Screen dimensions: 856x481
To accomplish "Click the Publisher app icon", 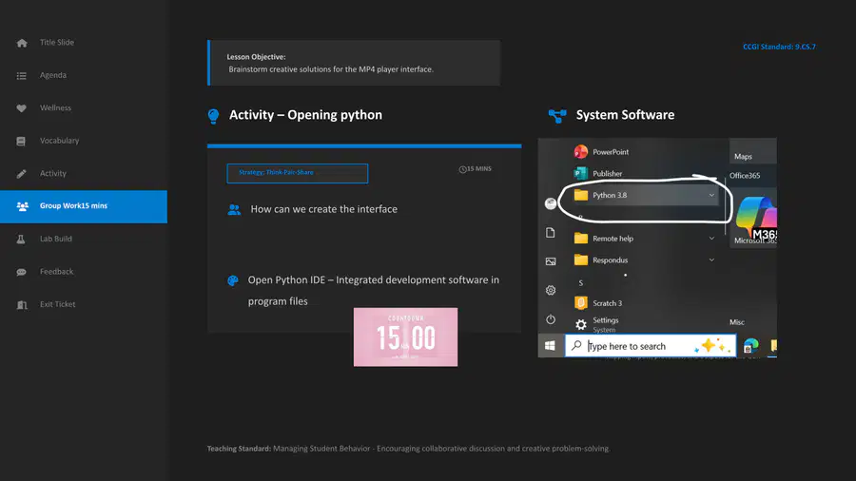I will point(581,173).
